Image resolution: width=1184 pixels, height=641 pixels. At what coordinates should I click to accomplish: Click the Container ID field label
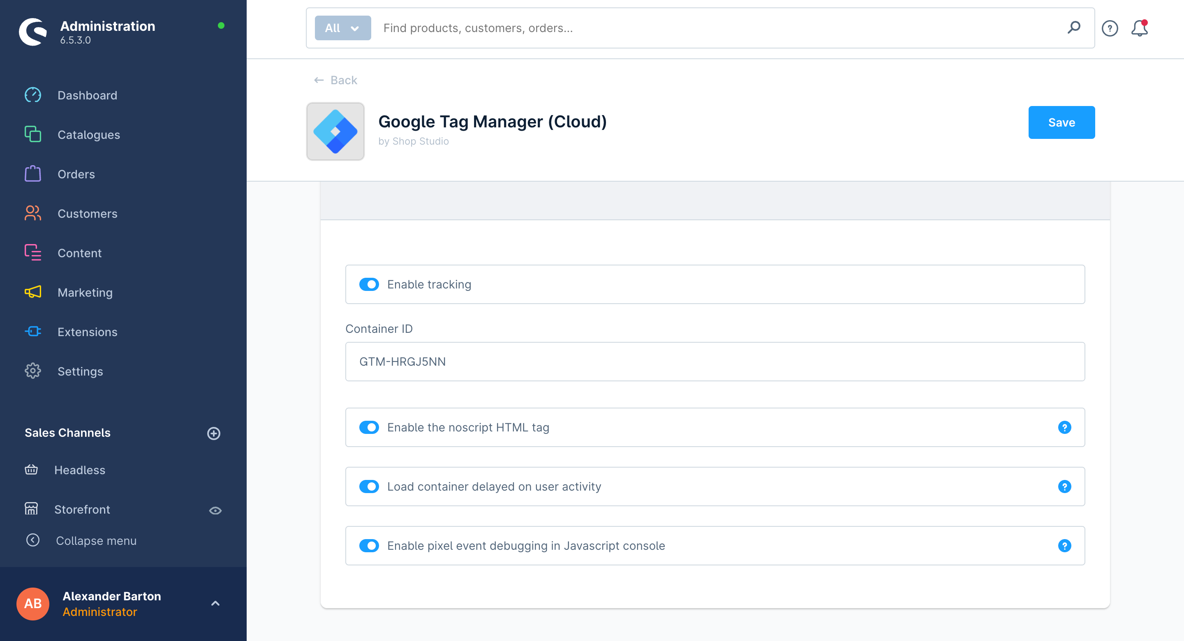[x=379, y=329]
